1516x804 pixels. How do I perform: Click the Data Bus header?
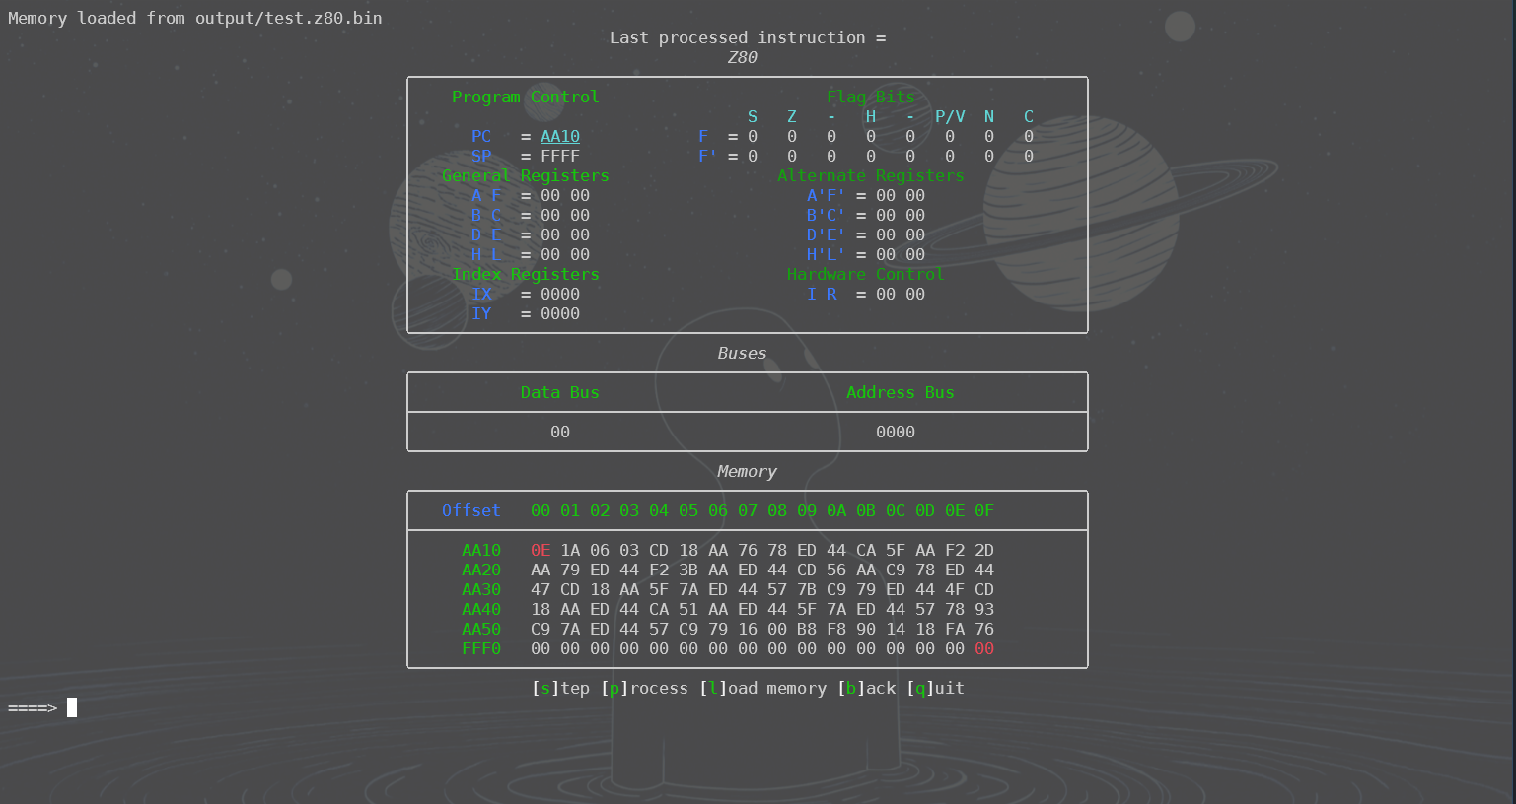[x=560, y=392]
